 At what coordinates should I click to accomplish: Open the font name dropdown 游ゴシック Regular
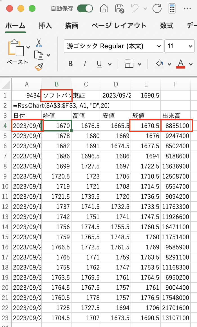click(x=113, y=46)
